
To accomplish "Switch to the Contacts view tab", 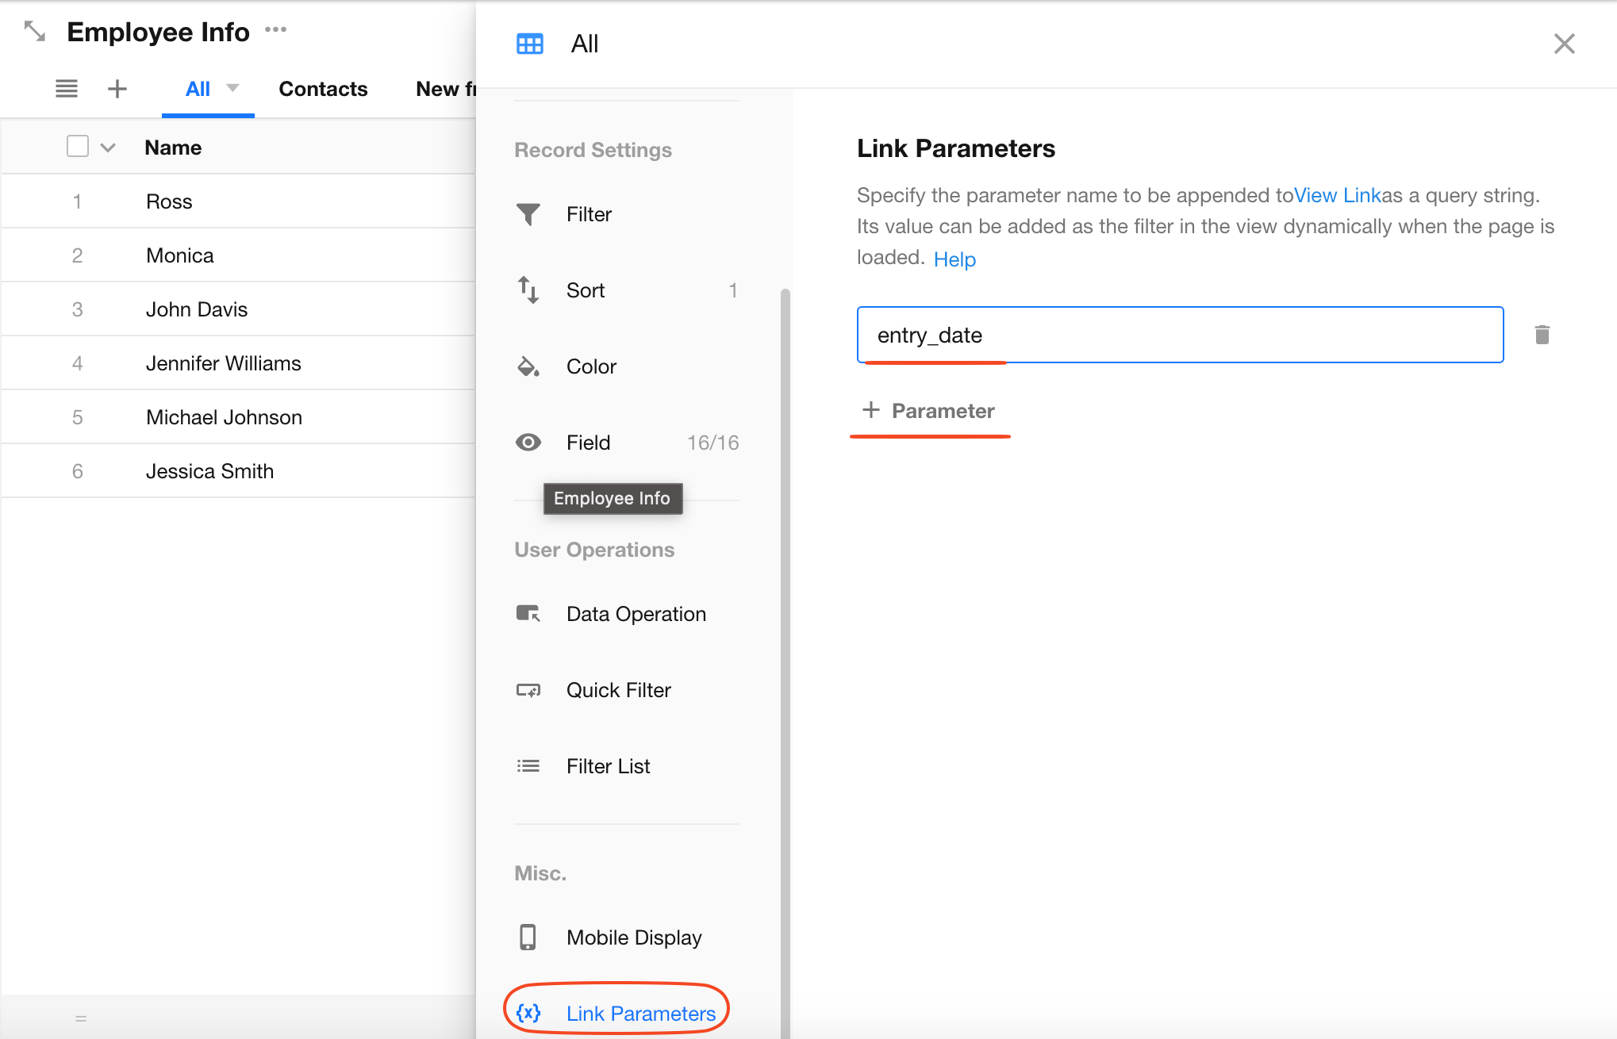I will (x=323, y=89).
